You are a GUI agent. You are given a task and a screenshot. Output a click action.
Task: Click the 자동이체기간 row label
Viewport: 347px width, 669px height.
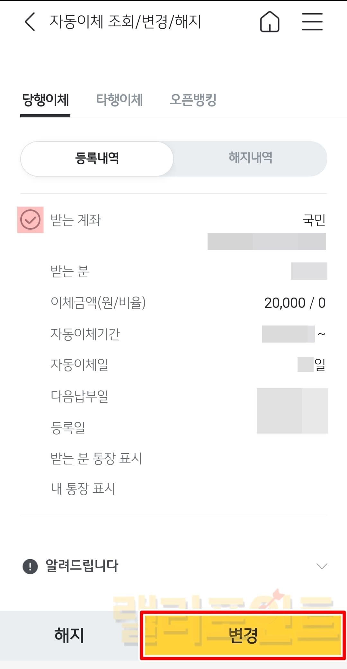pos(85,334)
